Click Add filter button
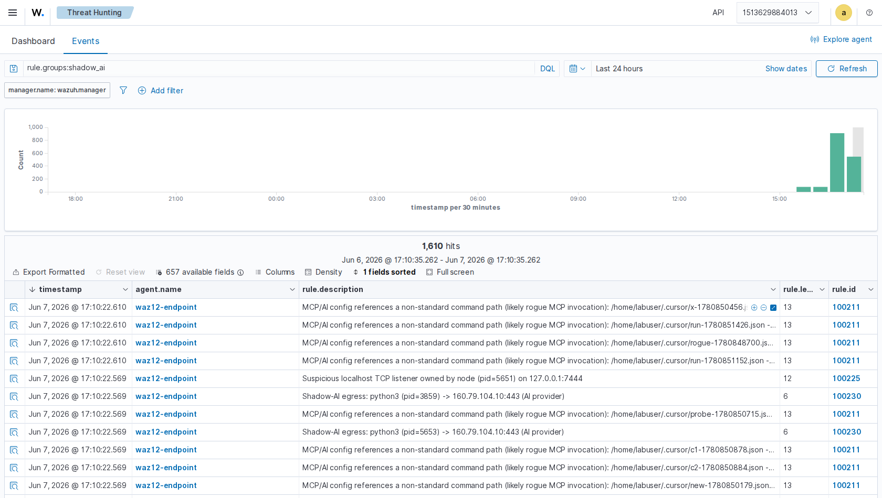882x498 pixels. coord(161,90)
